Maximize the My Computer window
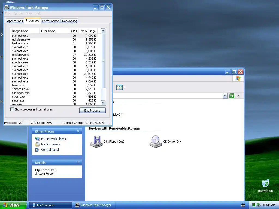This screenshot has width=279, height=209. 234,72
